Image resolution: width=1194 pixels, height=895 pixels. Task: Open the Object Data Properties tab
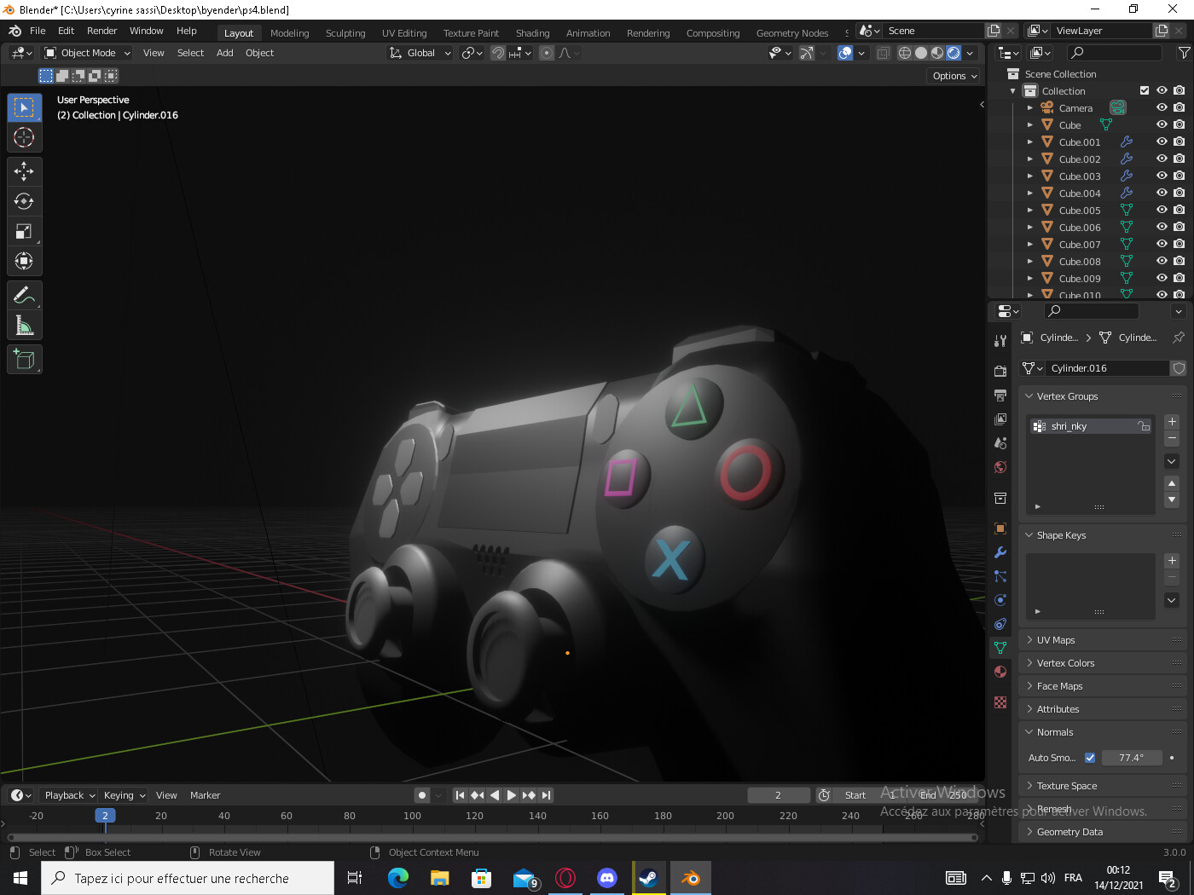pyautogui.click(x=1000, y=648)
